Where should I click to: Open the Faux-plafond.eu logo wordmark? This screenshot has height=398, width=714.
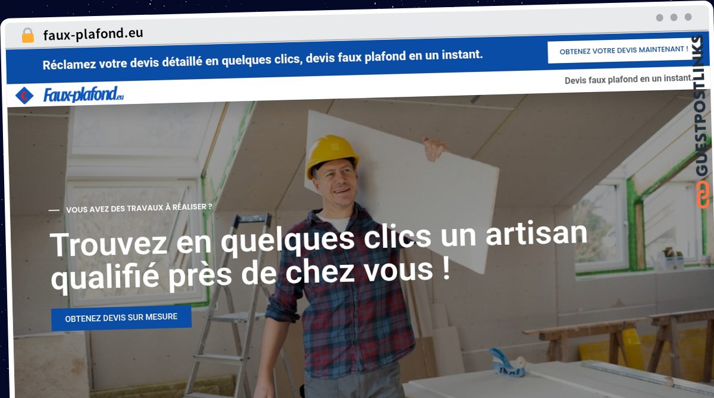pos(83,94)
